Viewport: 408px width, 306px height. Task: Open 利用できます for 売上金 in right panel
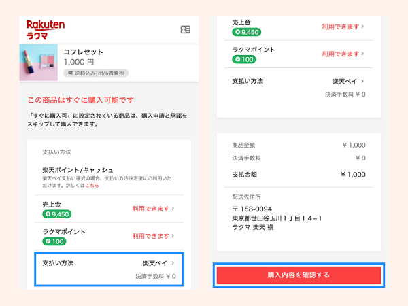point(343,27)
